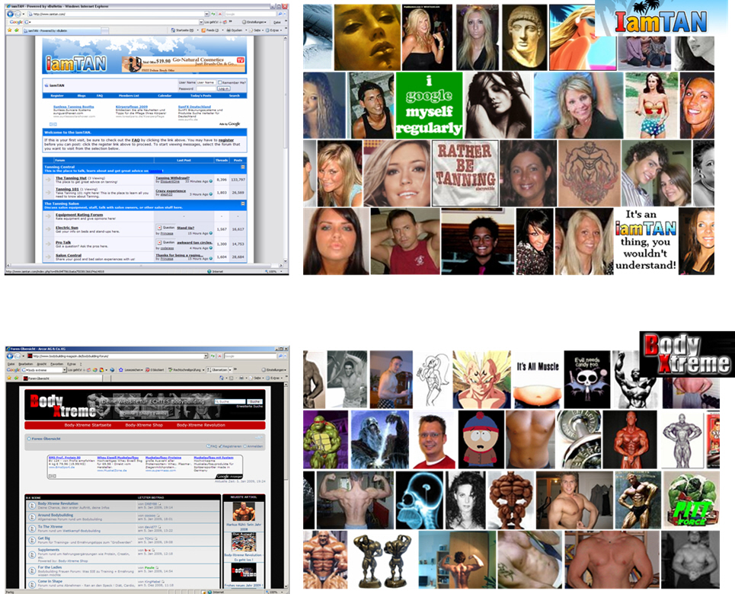Open address history dropdown in iamTAN browser
The height and width of the screenshot is (594, 735).
click(206, 14)
